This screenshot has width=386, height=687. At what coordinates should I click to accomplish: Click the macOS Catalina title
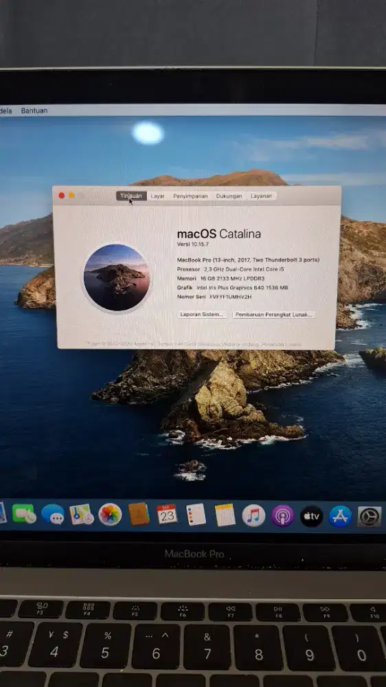pos(219,234)
